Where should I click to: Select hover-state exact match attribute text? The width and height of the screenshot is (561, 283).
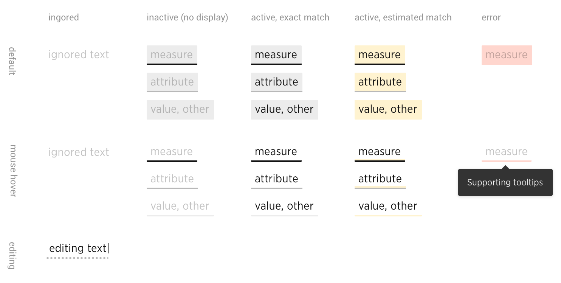277,179
